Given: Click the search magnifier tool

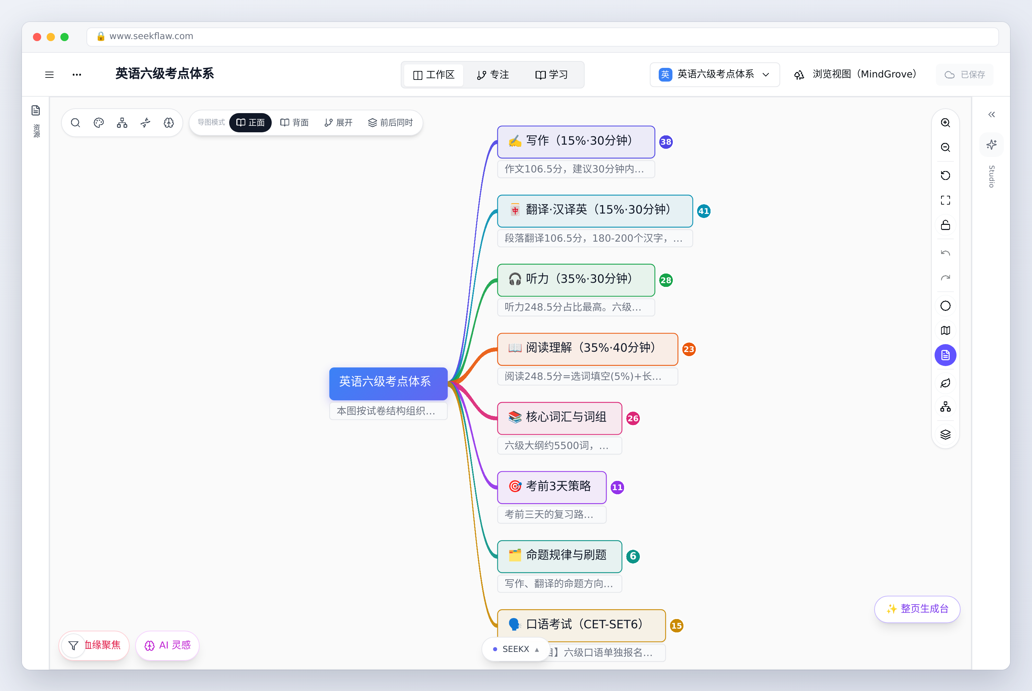Looking at the screenshot, I should pyautogui.click(x=75, y=122).
